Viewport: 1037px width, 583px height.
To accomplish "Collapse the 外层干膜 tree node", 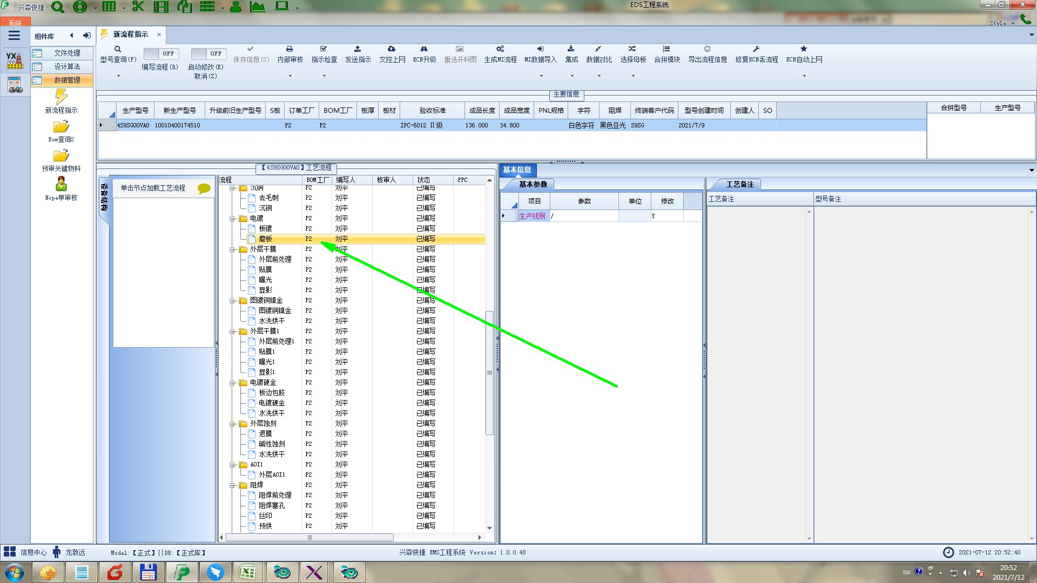I will click(232, 249).
